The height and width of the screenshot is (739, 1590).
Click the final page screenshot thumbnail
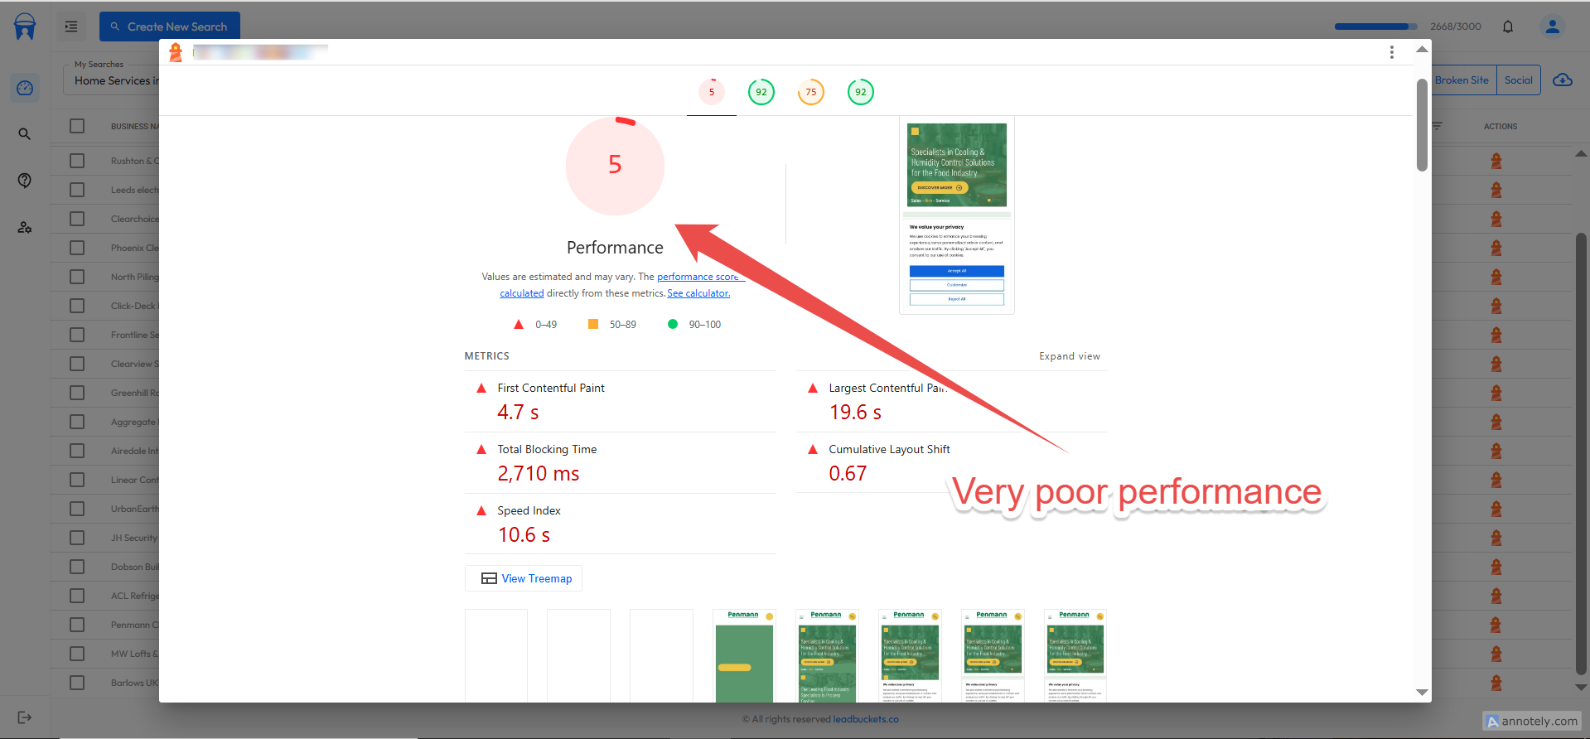957,215
